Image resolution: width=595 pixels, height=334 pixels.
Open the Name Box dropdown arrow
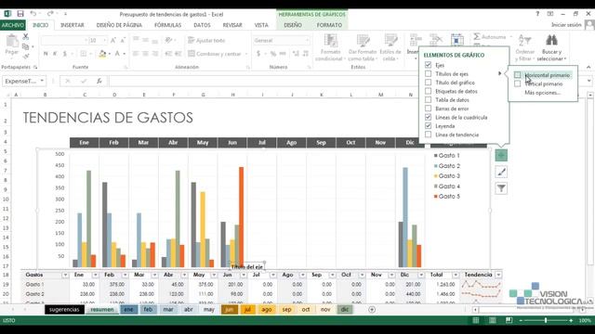(x=42, y=81)
